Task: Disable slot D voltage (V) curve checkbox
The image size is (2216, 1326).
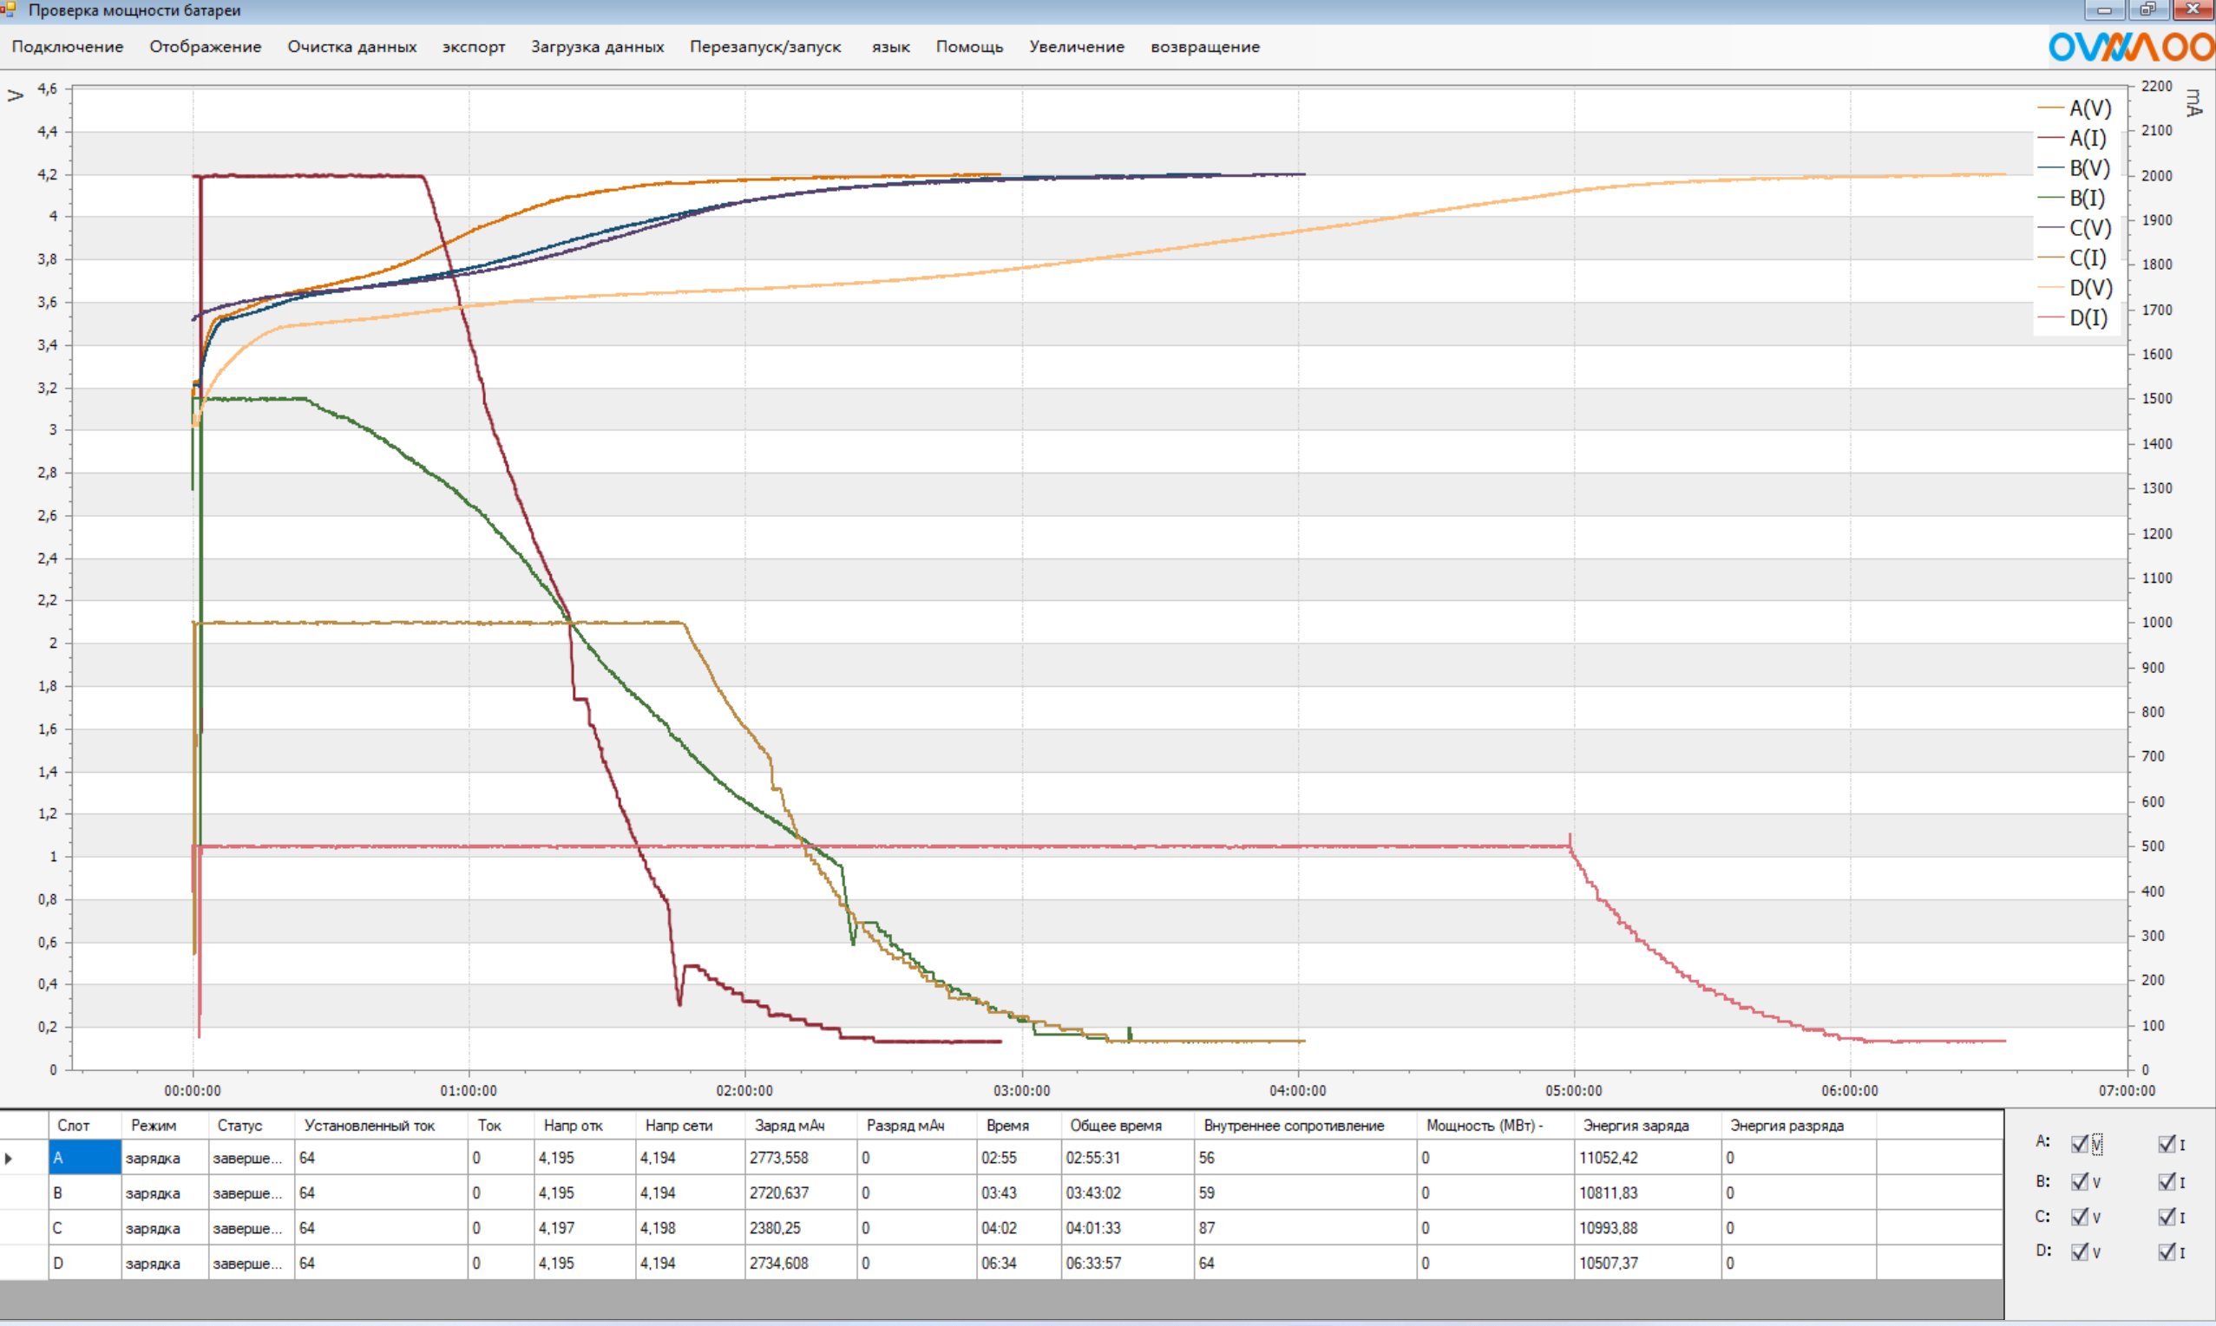Action: tap(2079, 1251)
